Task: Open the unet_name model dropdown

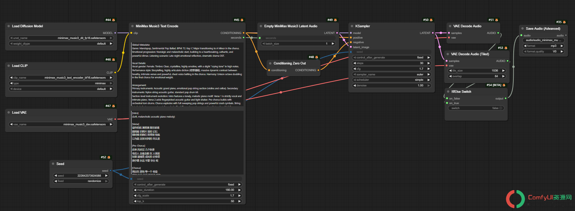Action: [61, 38]
